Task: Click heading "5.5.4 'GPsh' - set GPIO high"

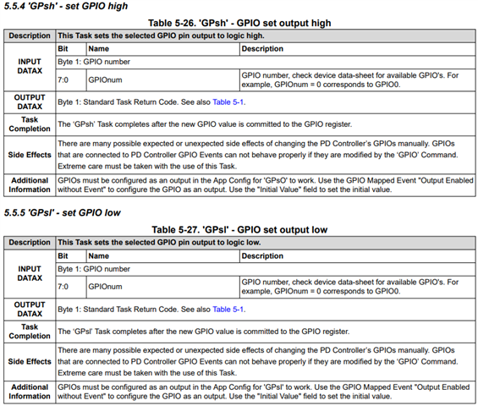Action: (66, 6)
